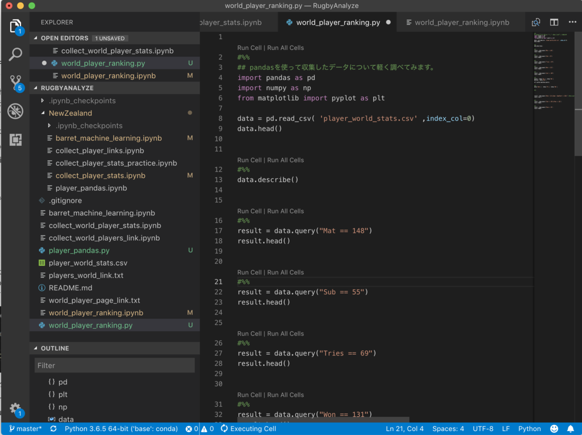Click the notifications bell in status bar
582x435 pixels.
(570, 429)
